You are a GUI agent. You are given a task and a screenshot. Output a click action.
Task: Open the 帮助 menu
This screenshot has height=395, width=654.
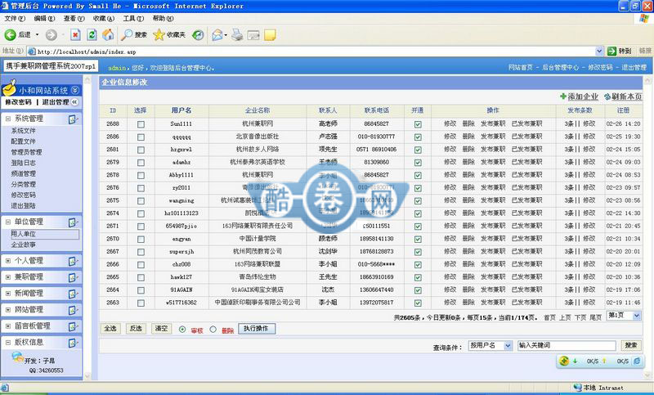point(163,18)
